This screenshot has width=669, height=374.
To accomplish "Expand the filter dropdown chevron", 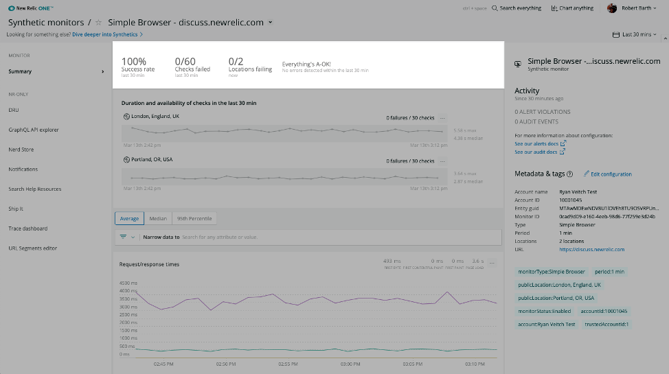I will (133, 237).
